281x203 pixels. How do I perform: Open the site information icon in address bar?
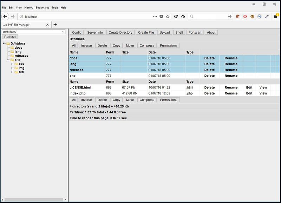click(x=21, y=16)
